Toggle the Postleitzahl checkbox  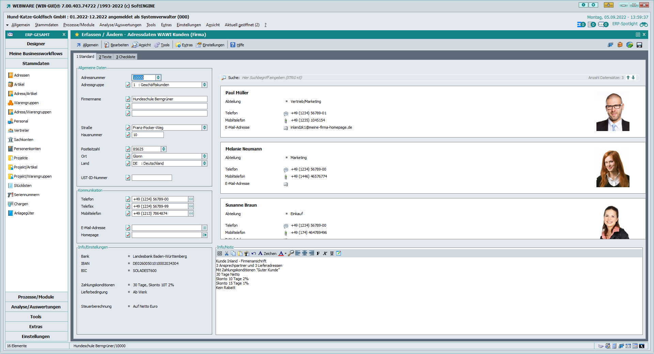click(x=128, y=149)
